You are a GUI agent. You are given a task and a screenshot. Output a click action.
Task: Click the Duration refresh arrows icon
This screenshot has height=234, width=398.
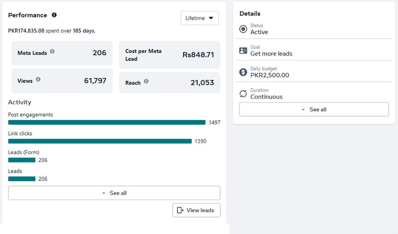(x=243, y=94)
